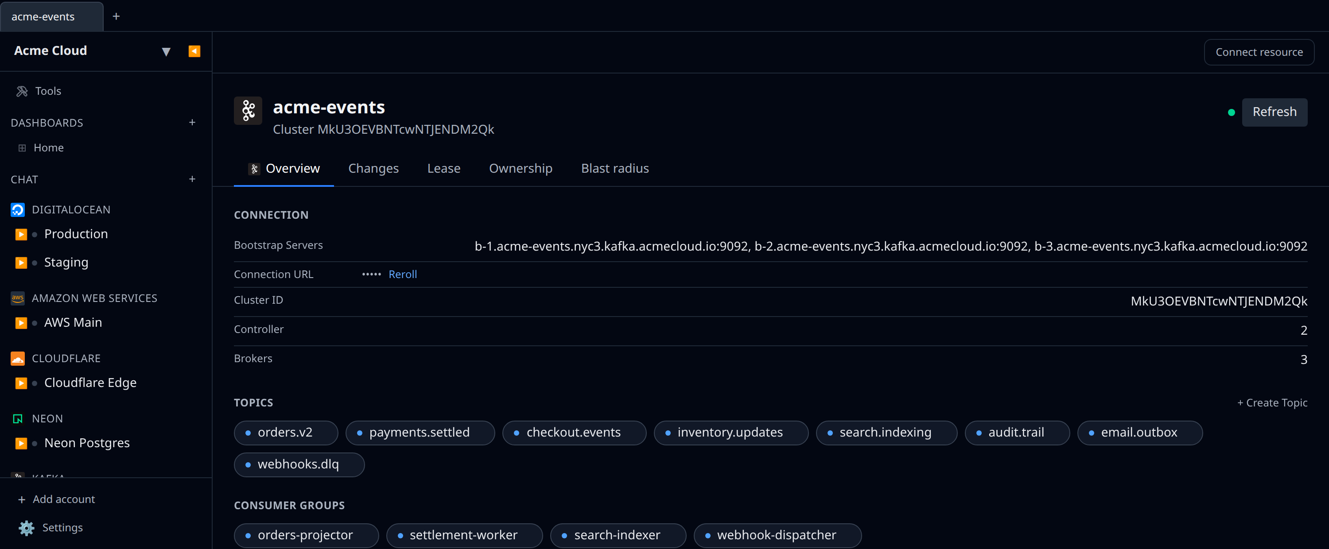Open the settlement-worker consumer group
Image resolution: width=1329 pixels, height=549 pixels.
pyautogui.click(x=464, y=536)
